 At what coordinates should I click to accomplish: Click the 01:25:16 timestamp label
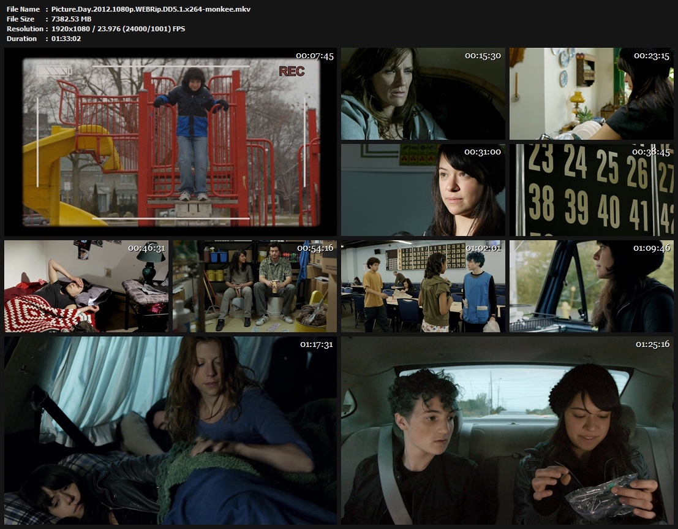(x=652, y=344)
